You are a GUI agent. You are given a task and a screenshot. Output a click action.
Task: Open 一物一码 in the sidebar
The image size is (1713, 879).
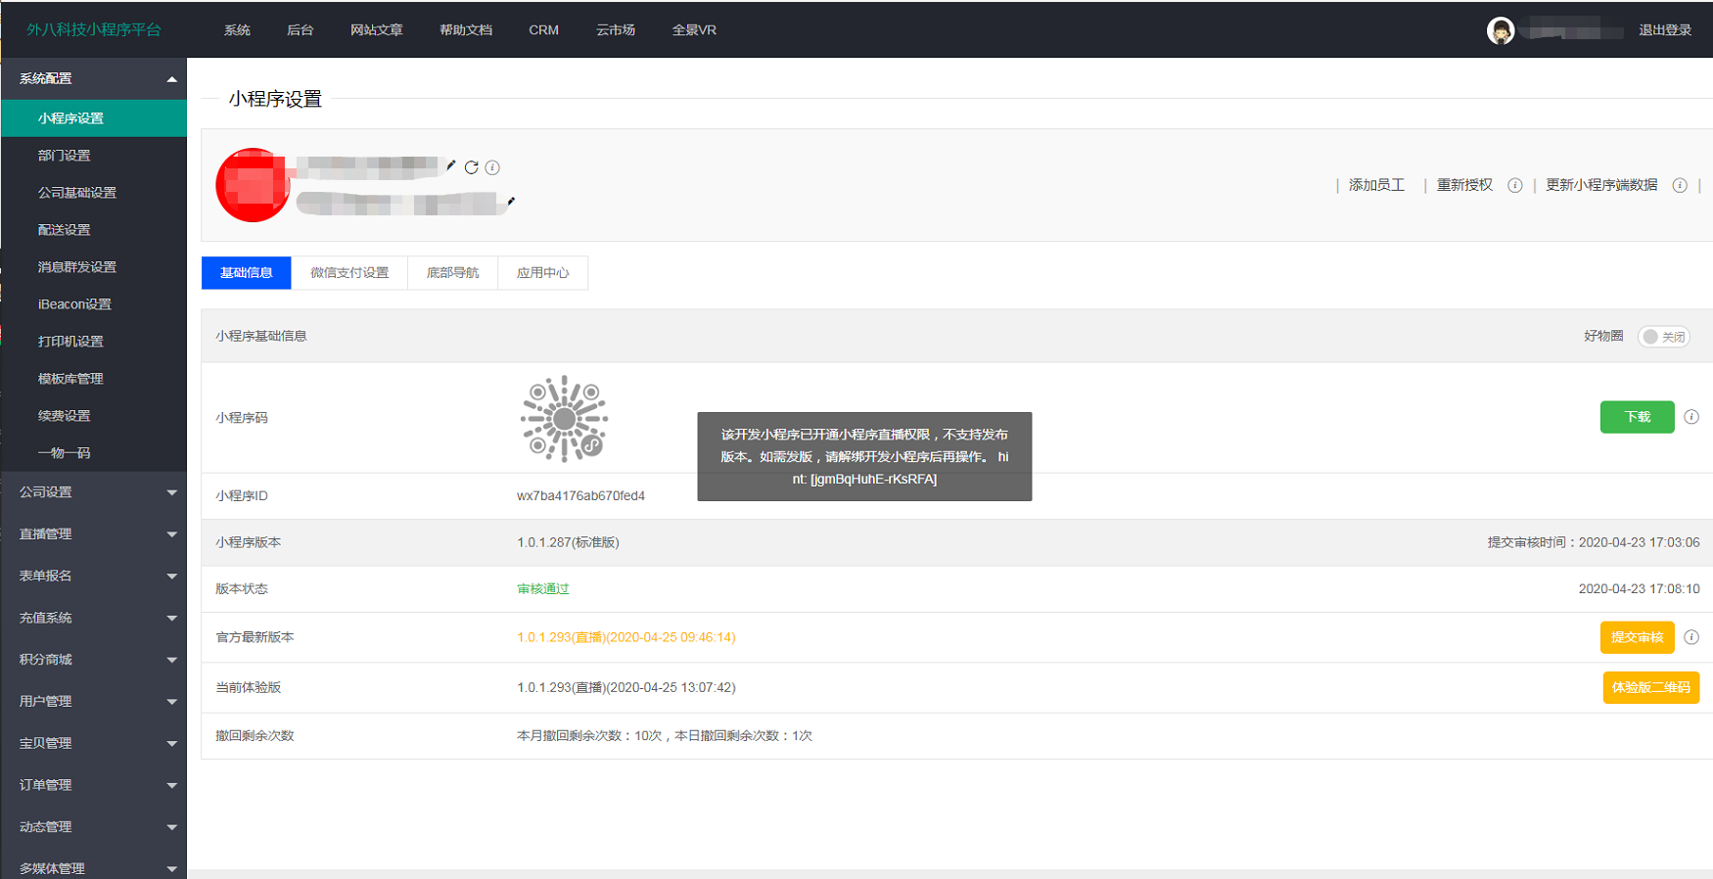(93, 453)
